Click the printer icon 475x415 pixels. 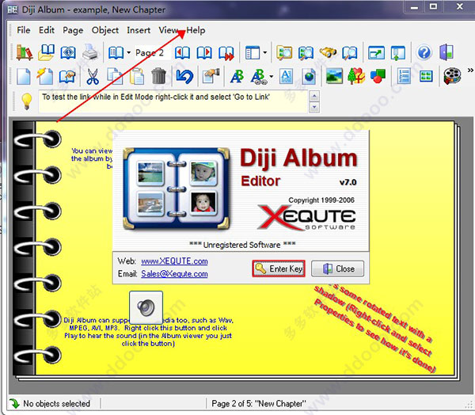90,52
